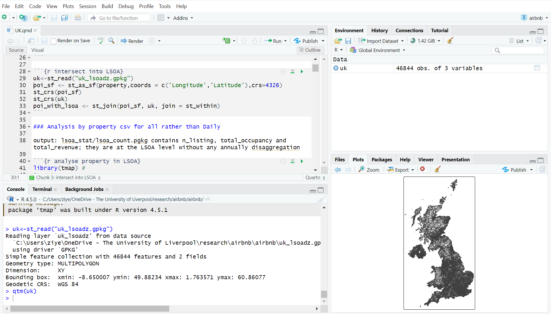Run the 'intersect into LSOA' chunk

point(302,72)
